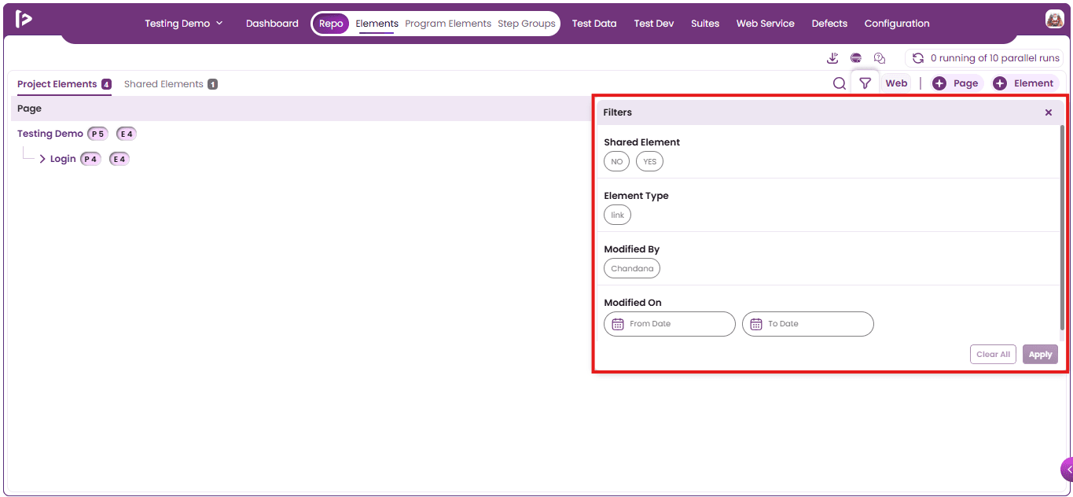1073x497 pixels.
Task: Open the Web Service tab
Action: click(x=766, y=24)
